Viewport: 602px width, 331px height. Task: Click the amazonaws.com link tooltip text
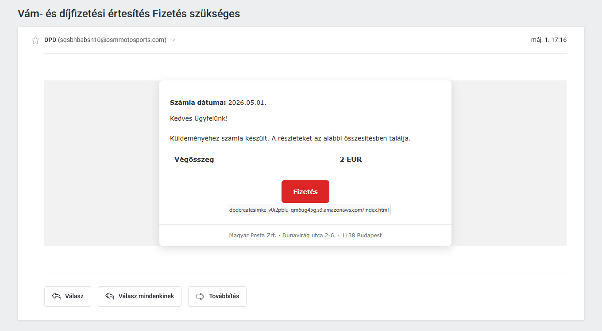tap(309, 210)
